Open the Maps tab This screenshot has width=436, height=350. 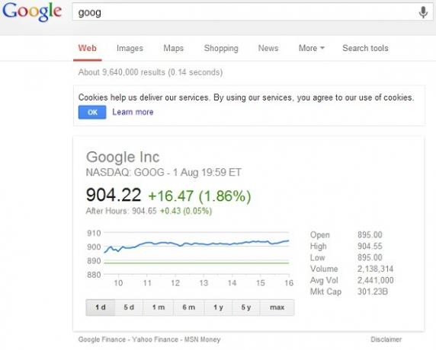(x=174, y=48)
